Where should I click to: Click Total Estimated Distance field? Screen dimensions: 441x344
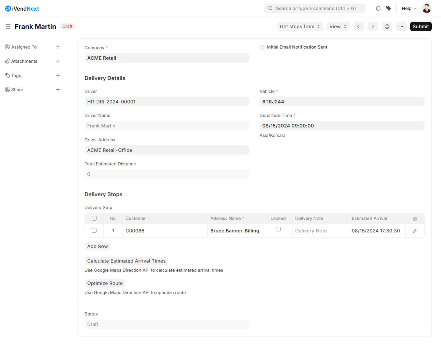click(x=167, y=174)
